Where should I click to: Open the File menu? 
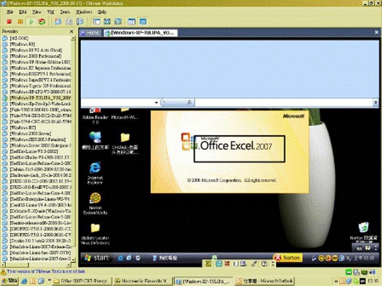click(x=10, y=11)
